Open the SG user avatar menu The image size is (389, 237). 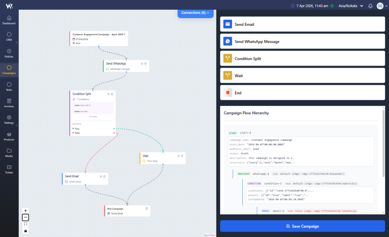tap(380, 6)
